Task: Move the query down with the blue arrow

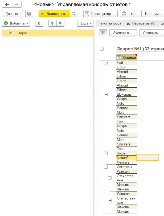Action: 60,23
